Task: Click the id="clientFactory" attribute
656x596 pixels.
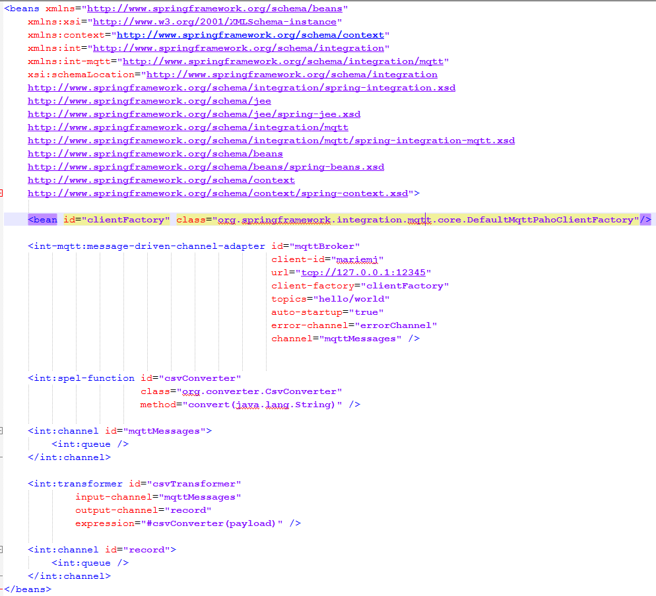Action: point(117,220)
